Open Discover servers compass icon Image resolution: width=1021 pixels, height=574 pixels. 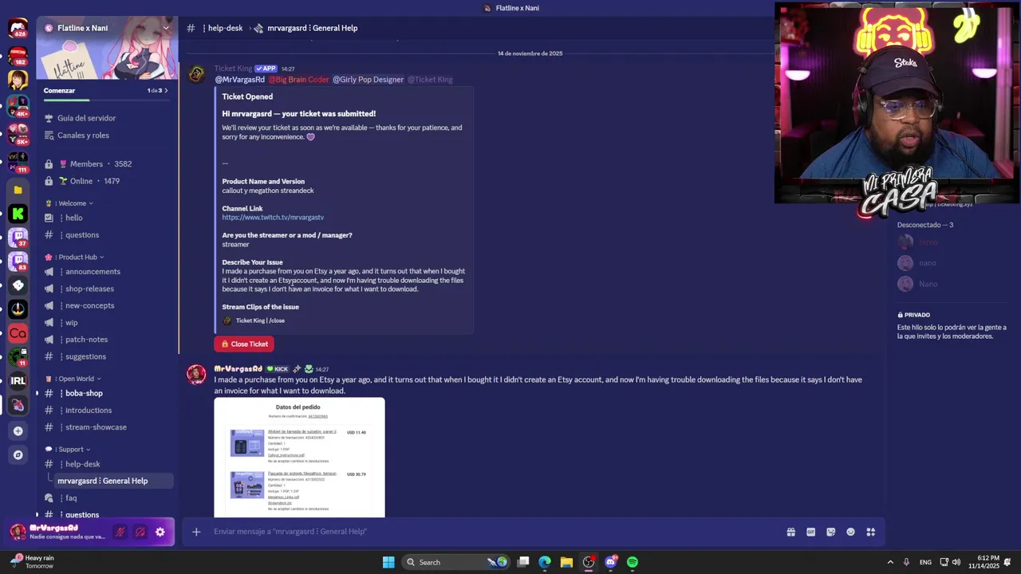tap(18, 455)
